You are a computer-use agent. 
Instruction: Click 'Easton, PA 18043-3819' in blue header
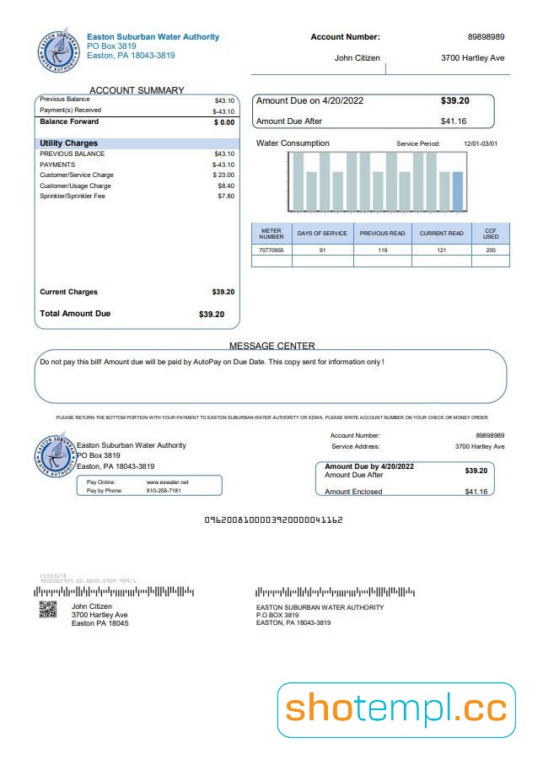point(131,56)
